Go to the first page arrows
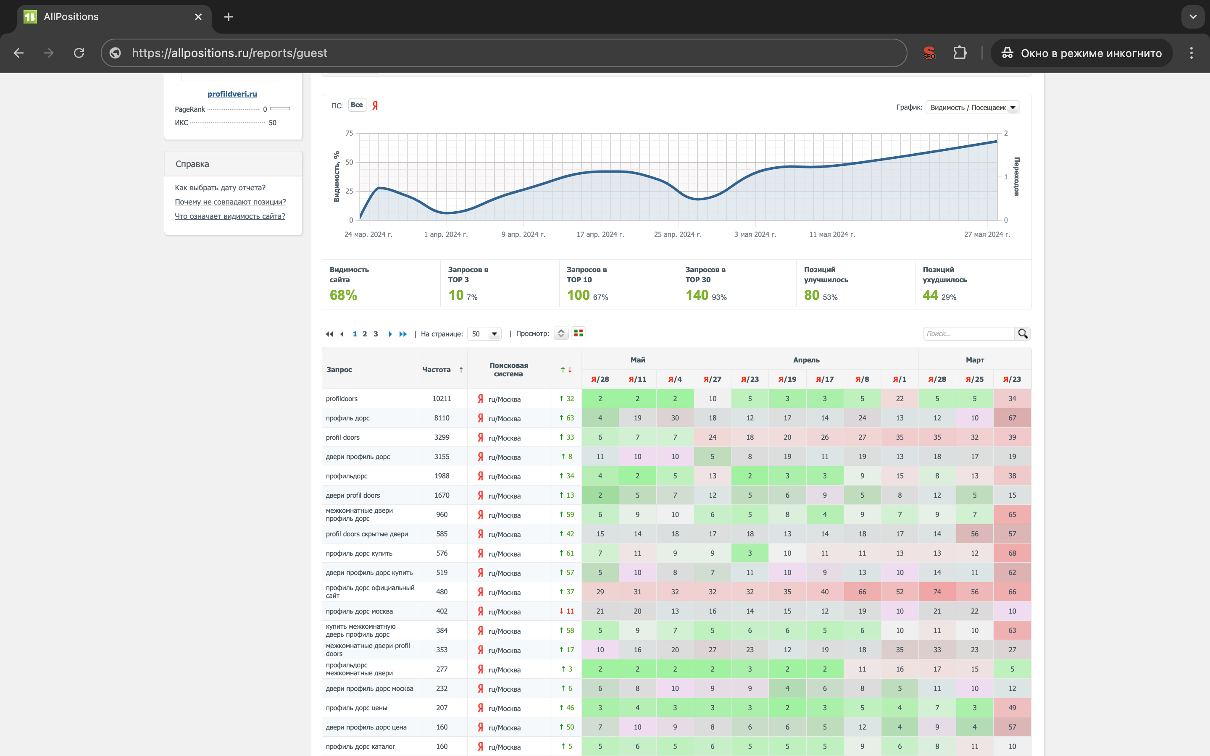The image size is (1210, 756). tap(329, 334)
